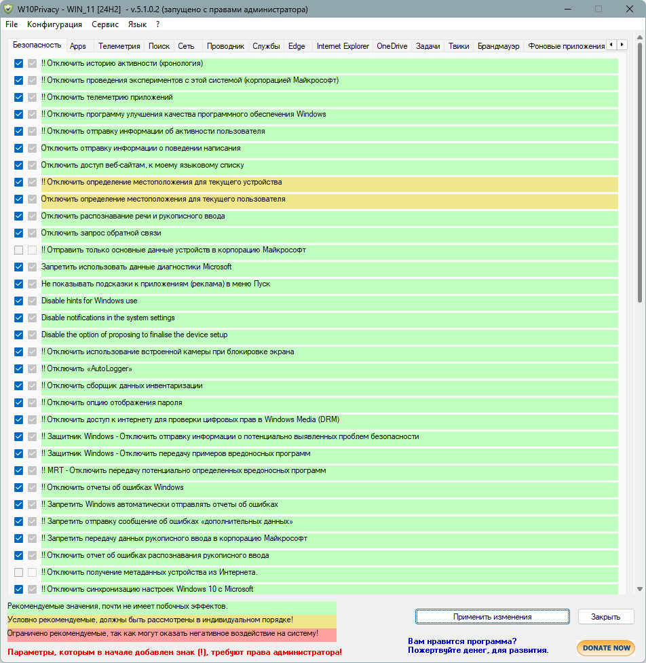This screenshot has width=646, height=663.
Task: Toggle blue checkbox for Отключить телеметрию приложений
Action: [x=18, y=97]
